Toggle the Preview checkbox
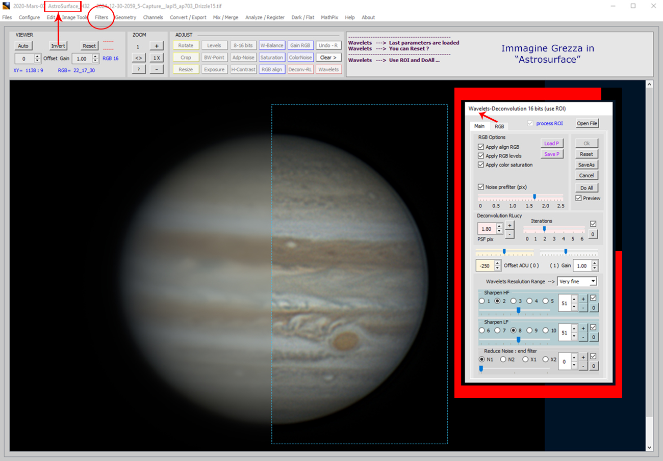 coord(579,198)
